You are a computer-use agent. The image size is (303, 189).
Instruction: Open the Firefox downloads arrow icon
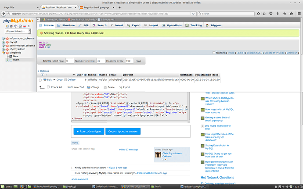(x=278, y=14)
